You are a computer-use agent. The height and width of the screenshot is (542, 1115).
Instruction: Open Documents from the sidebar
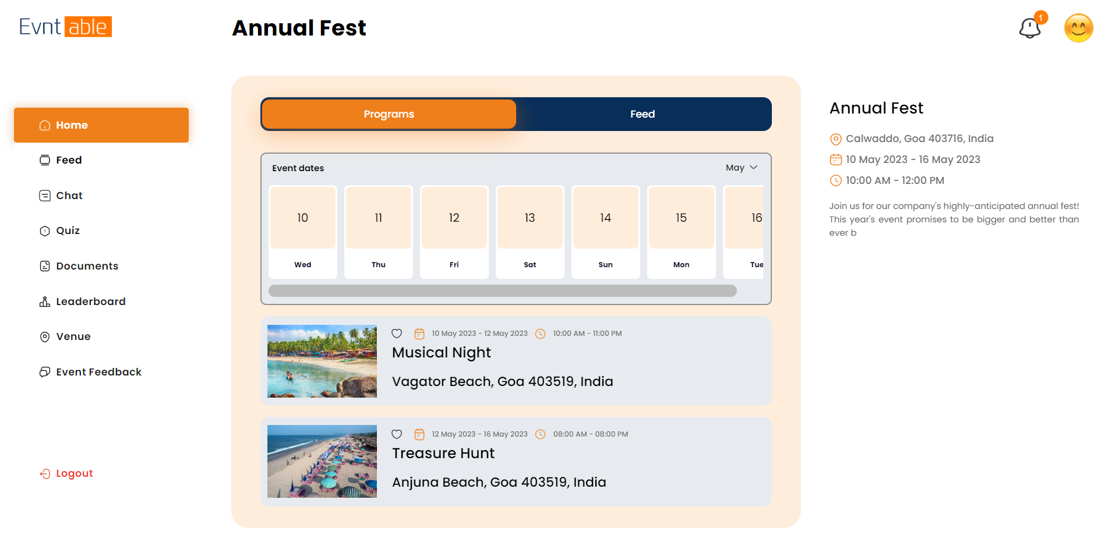(x=87, y=266)
